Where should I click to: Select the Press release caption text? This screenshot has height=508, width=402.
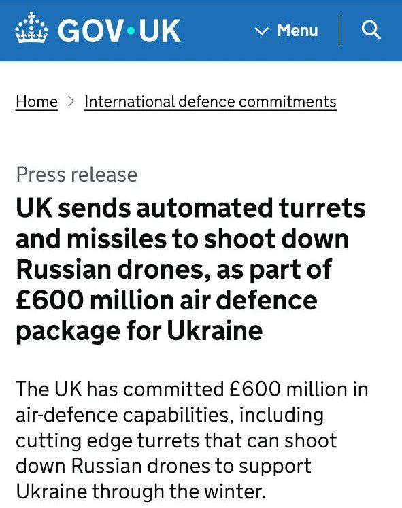click(77, 175)
